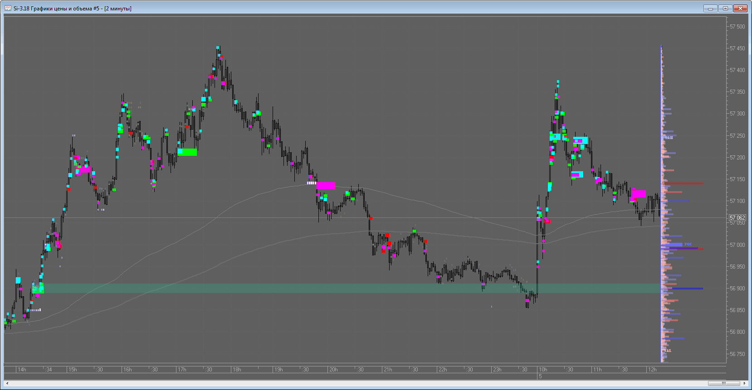
Task: Click the magenta cluster block before 20h
Action: (x=326, y=186)
